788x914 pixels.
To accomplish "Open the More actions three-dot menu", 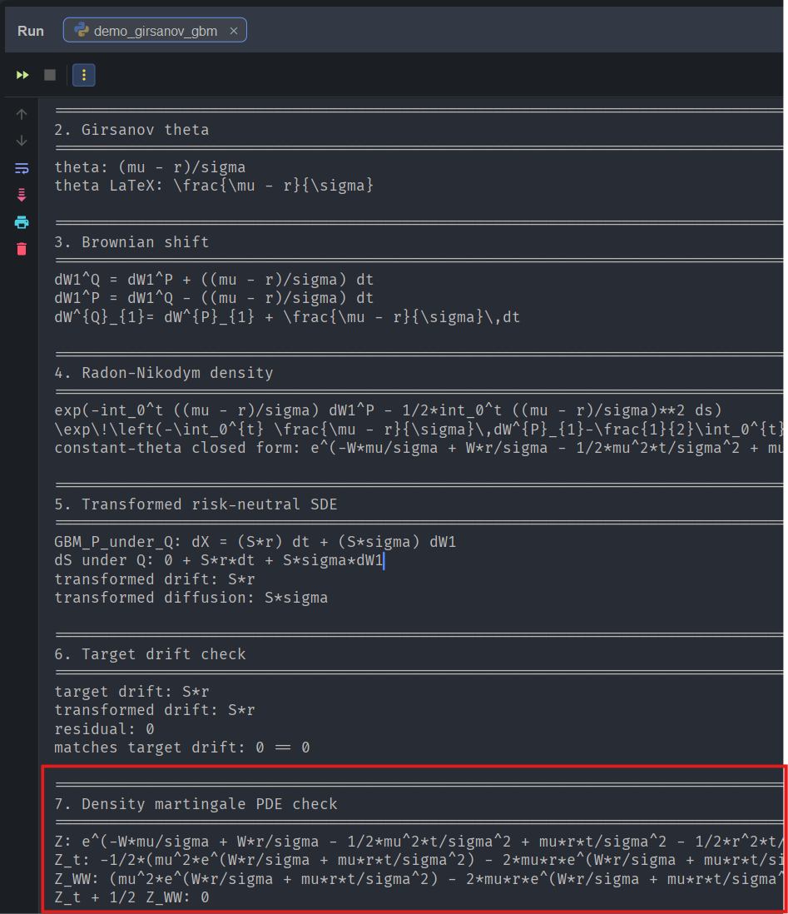I will (x=83, y=75).
